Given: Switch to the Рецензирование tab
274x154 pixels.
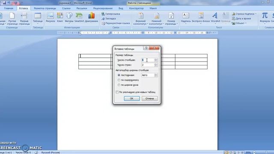Looking at the screenshot, I should click(103, 8).
